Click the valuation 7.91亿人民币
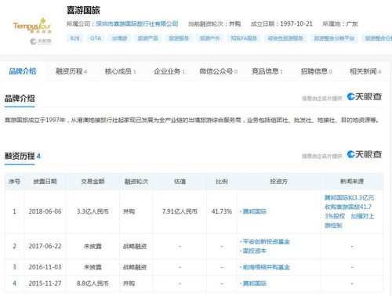This screenshot has width=392, height=296. [180, 211]
